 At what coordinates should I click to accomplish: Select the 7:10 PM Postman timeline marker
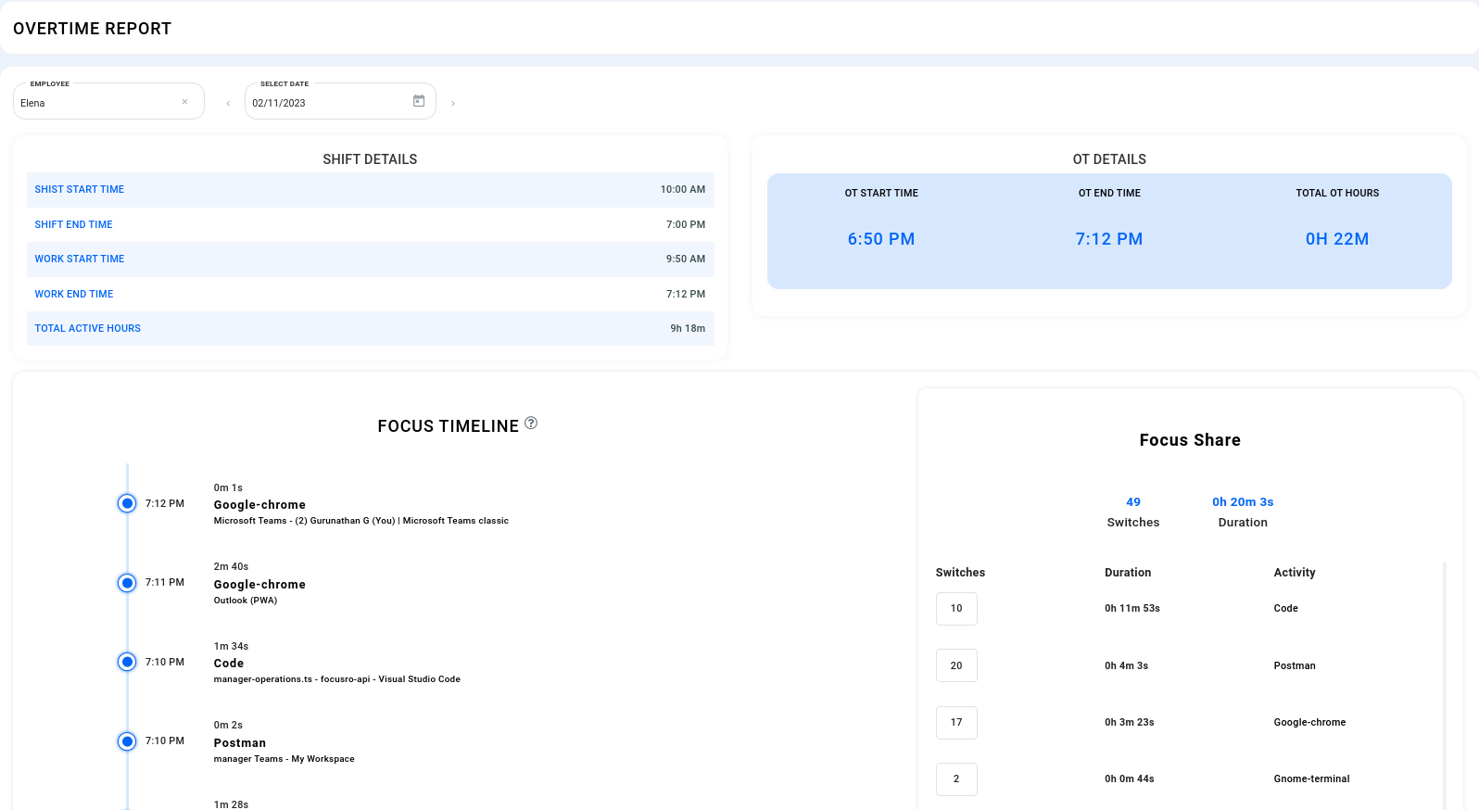tap(127, 741)
